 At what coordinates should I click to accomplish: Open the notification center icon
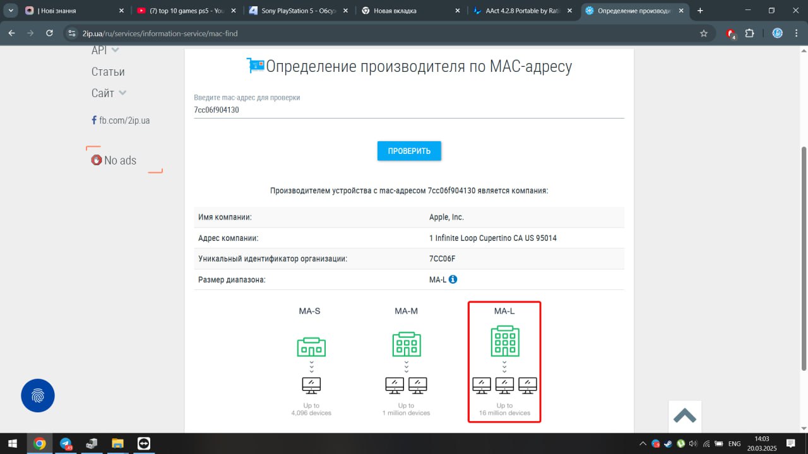(791, 444)
